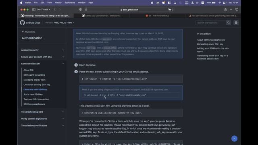Show the tab overview

(x=237, y=10)
